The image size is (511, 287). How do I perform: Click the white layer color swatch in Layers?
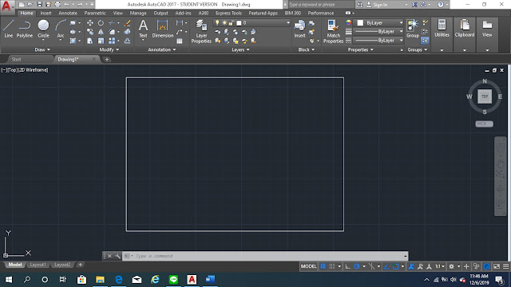pyautogui.click(x=239, y=23)
